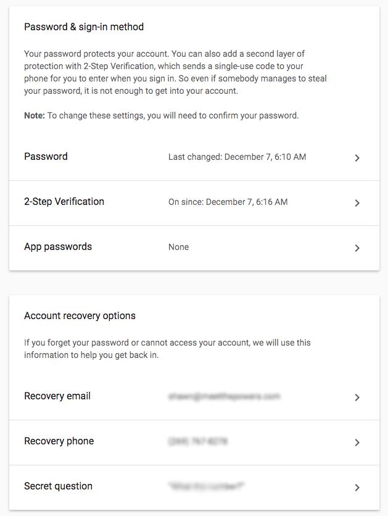388x516 pixels.
Task: Click the blurred recovery phone number
Action: pyautogui.click(x=197, y=441)
